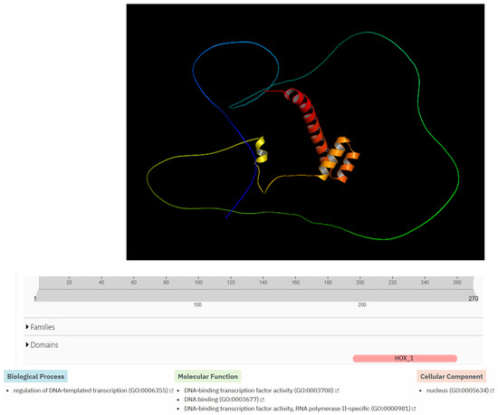This screenshot has height=415, width=498.
Task: Open the RNA polymerase II-specific activity link
Action: point(297,409)
